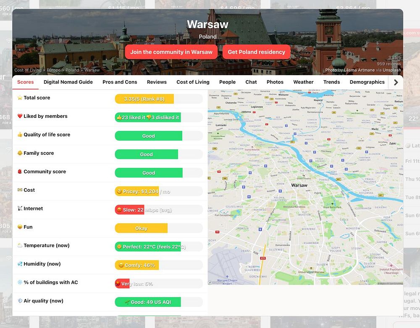This screenshot has height=328, width=420.
Task: Click the Air quality (now) label
Action: click(43, 301)
